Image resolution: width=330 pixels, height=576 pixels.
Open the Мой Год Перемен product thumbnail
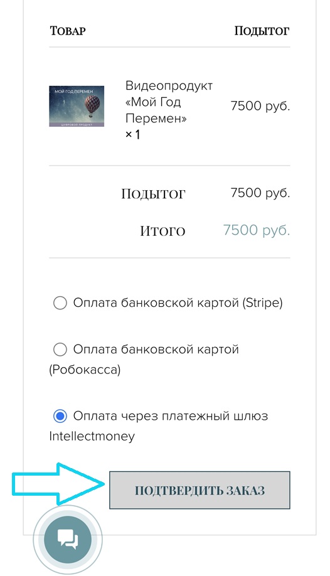pyautogui.click(x=77, y=107)
